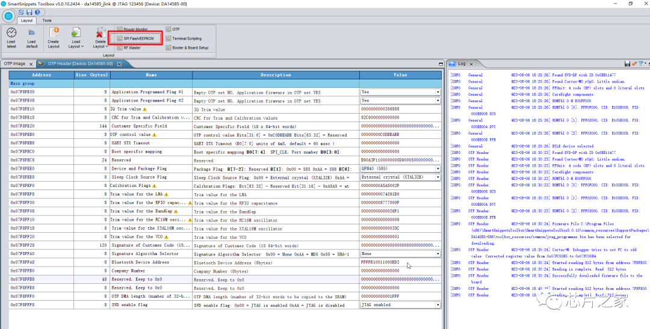
Task: Open the blue help question mark icon
Action: point(37,13)
